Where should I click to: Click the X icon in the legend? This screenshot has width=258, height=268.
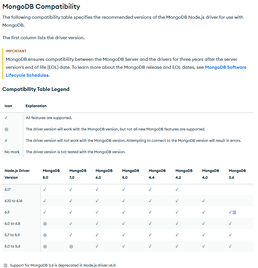(6, 140)
